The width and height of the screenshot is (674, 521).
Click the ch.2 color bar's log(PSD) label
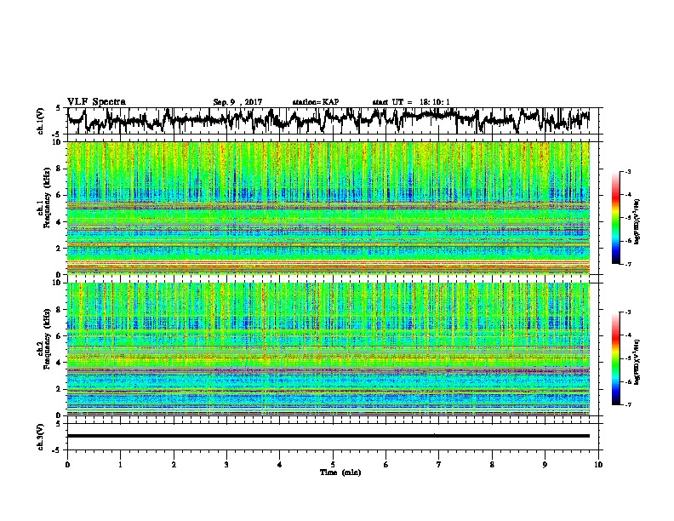(637, 362)
